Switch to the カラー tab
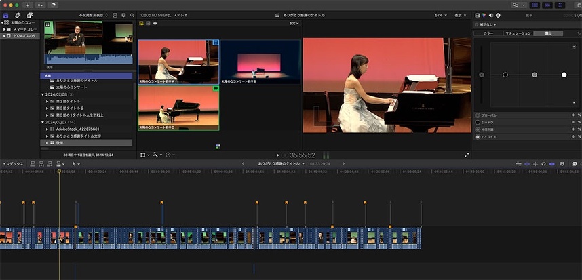This screenshot has width=582, height=280. point(488,33)
